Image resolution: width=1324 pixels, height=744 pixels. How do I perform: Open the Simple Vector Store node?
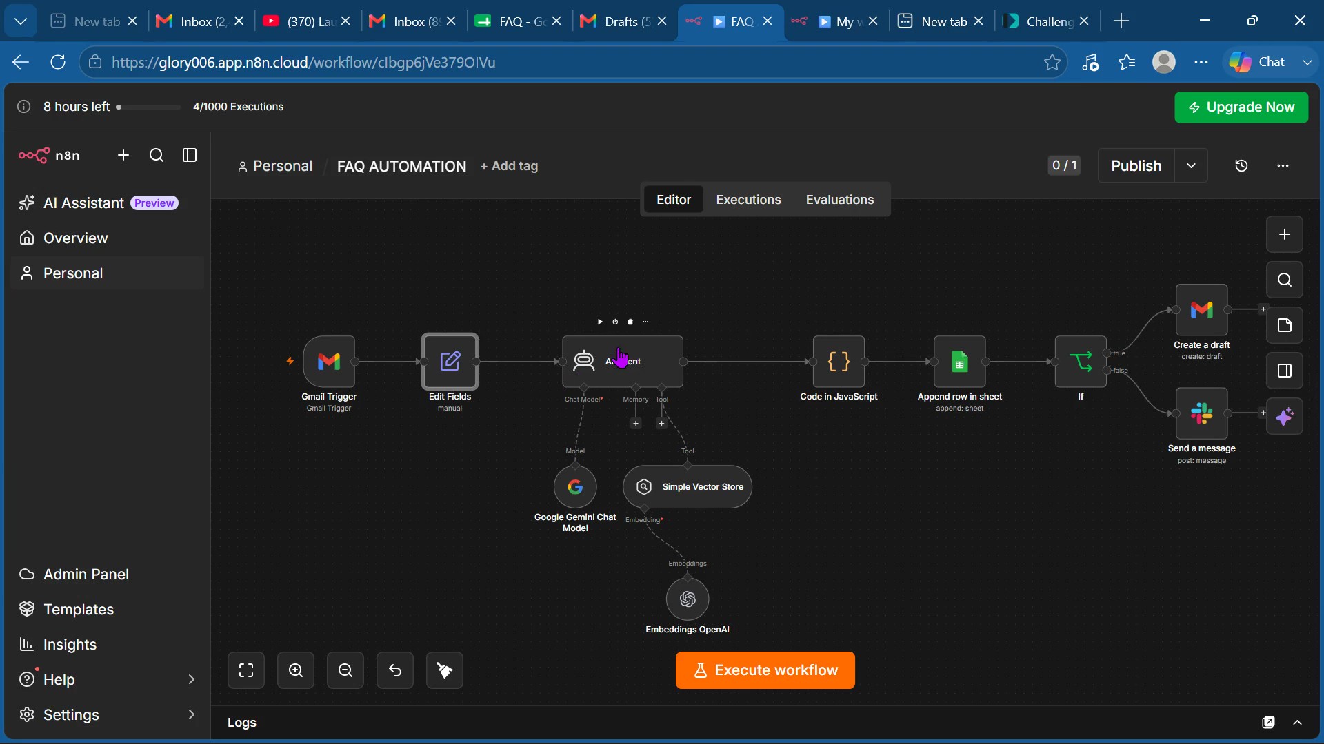pyautogui.click(x=688, y=487)
